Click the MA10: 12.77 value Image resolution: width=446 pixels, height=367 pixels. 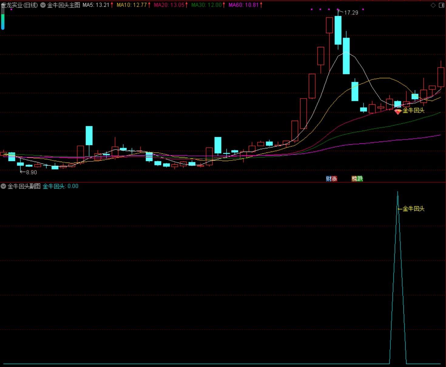pos(132,5)
